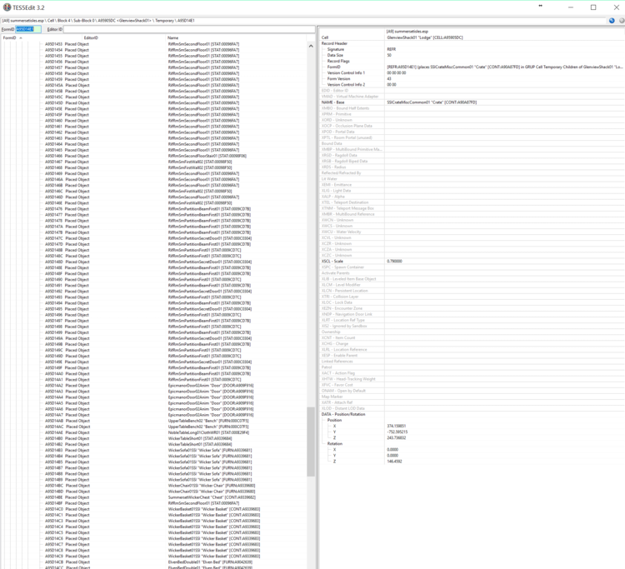Collapse the Position subsection
Viewport: 625px width, 569px height.
click(334, 420)
